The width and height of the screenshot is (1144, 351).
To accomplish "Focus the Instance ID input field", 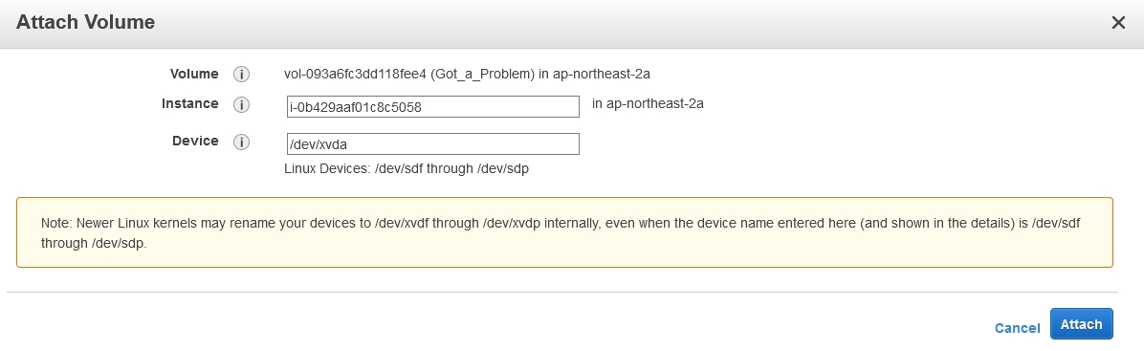I will tap(433, 106).
